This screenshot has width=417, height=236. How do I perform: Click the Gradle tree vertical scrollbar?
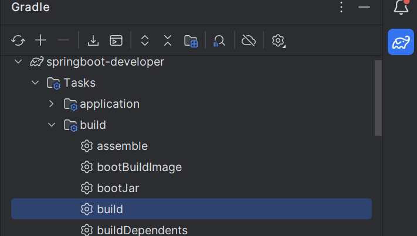[378, 98]
